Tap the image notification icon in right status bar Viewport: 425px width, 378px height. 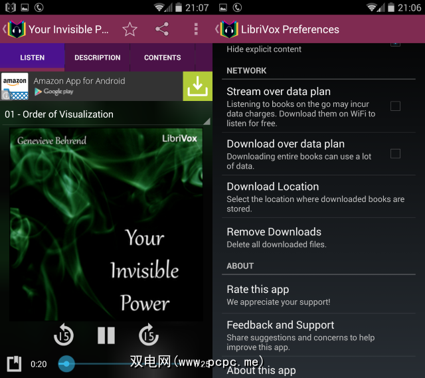223,7
